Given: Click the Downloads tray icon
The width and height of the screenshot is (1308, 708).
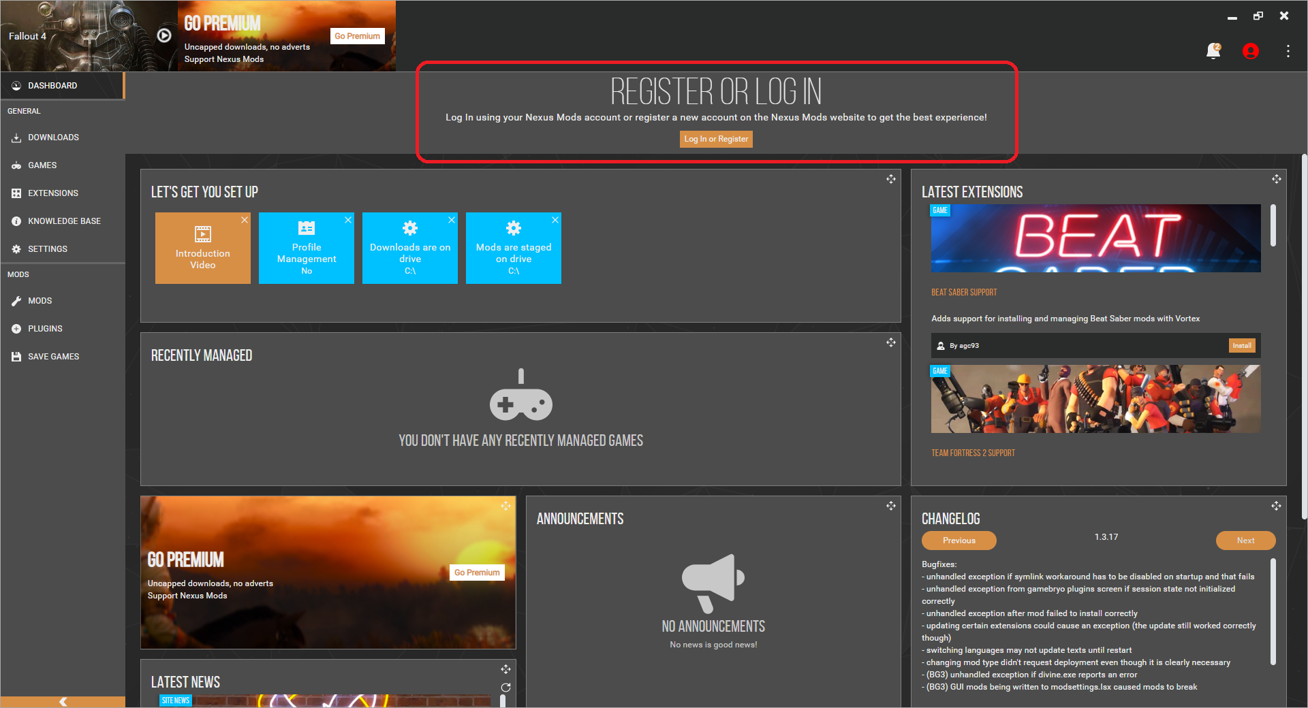Looking at the screenshot, I should pos(16,138).
